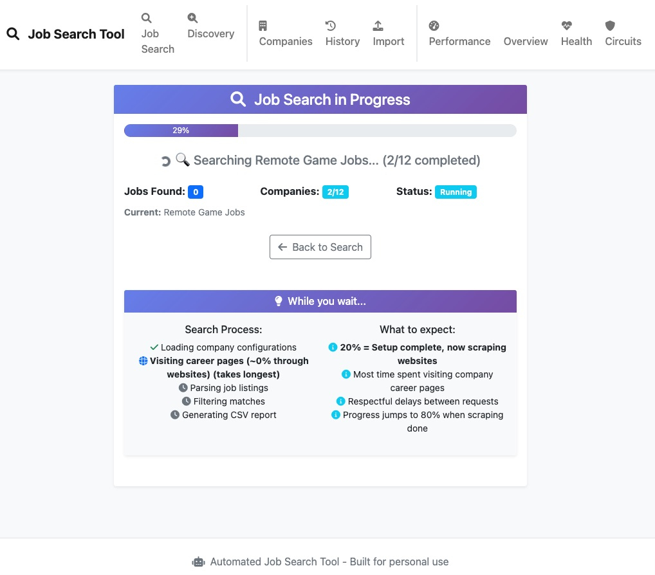Viewport: 655px width, 575px height.
Task: Click the Job Search Tool brand logo
Action: coord(13,34)
